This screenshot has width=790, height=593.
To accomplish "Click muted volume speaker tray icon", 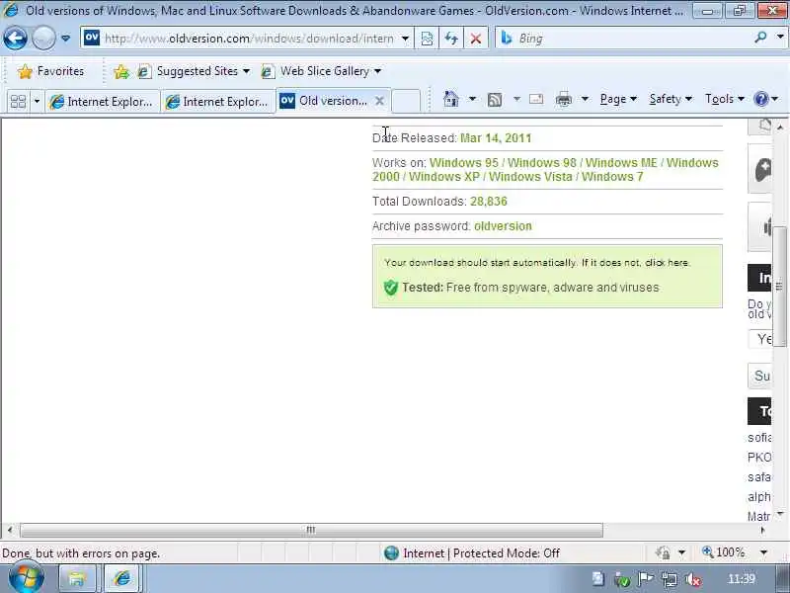I will (x=693, y=580).
